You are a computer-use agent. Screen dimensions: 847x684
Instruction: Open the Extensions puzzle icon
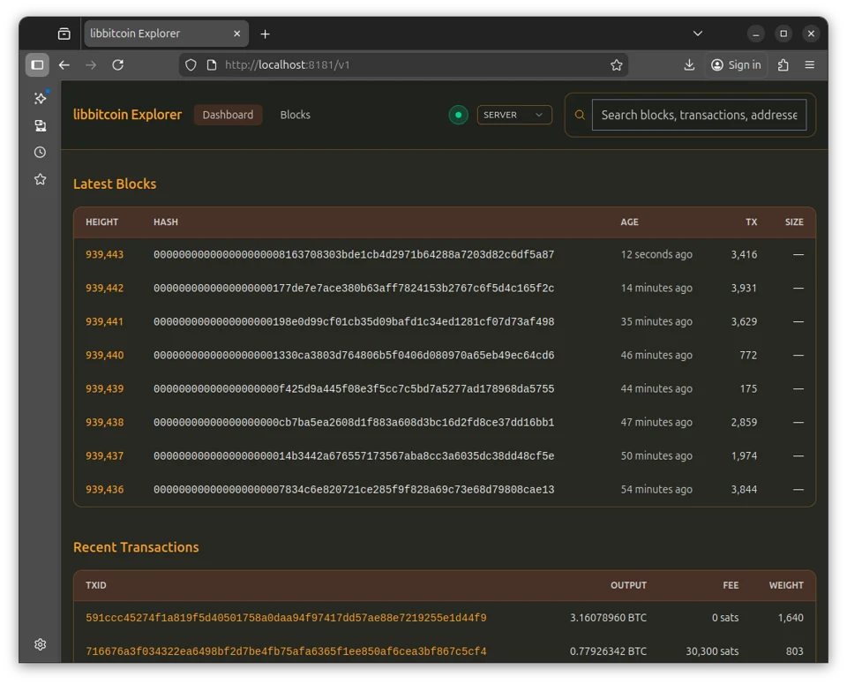[783, 64]
